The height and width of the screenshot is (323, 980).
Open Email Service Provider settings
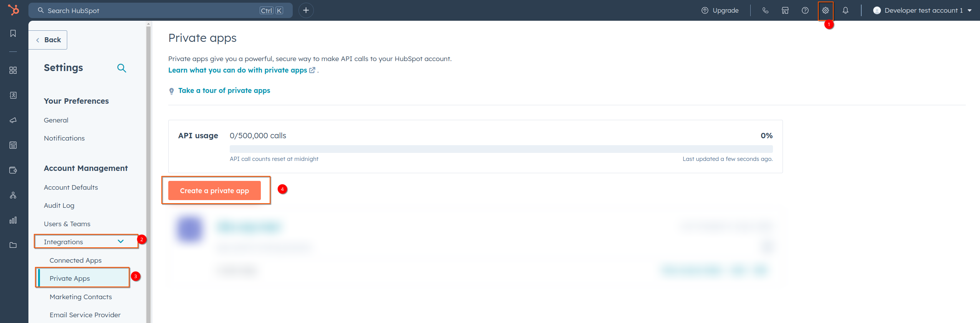pos(85,315)
